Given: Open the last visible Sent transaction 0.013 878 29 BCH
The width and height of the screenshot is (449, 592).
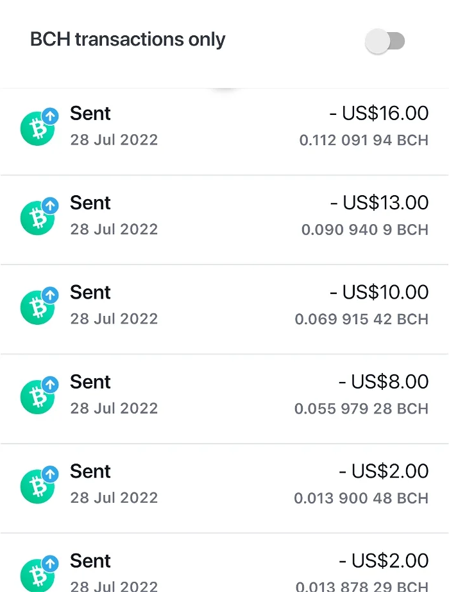Looking at the screenshot, I should tap(224, 562).
